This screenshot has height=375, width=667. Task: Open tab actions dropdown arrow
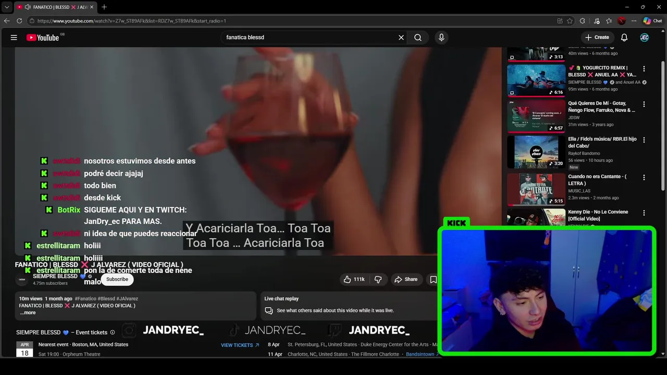tap(6, 7)
